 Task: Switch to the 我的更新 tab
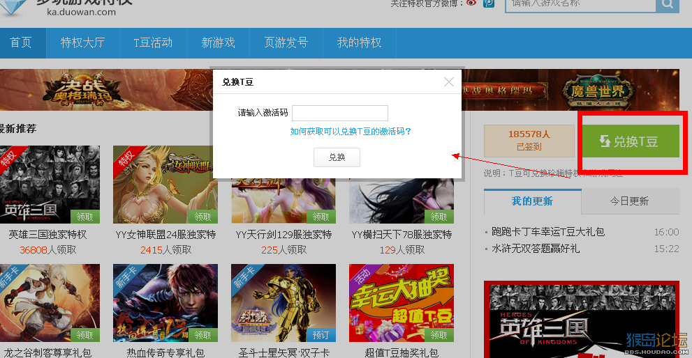(532, 201)
